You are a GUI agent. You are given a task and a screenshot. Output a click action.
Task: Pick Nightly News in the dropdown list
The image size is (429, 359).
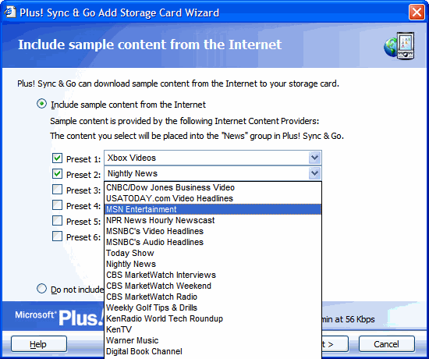213,265
